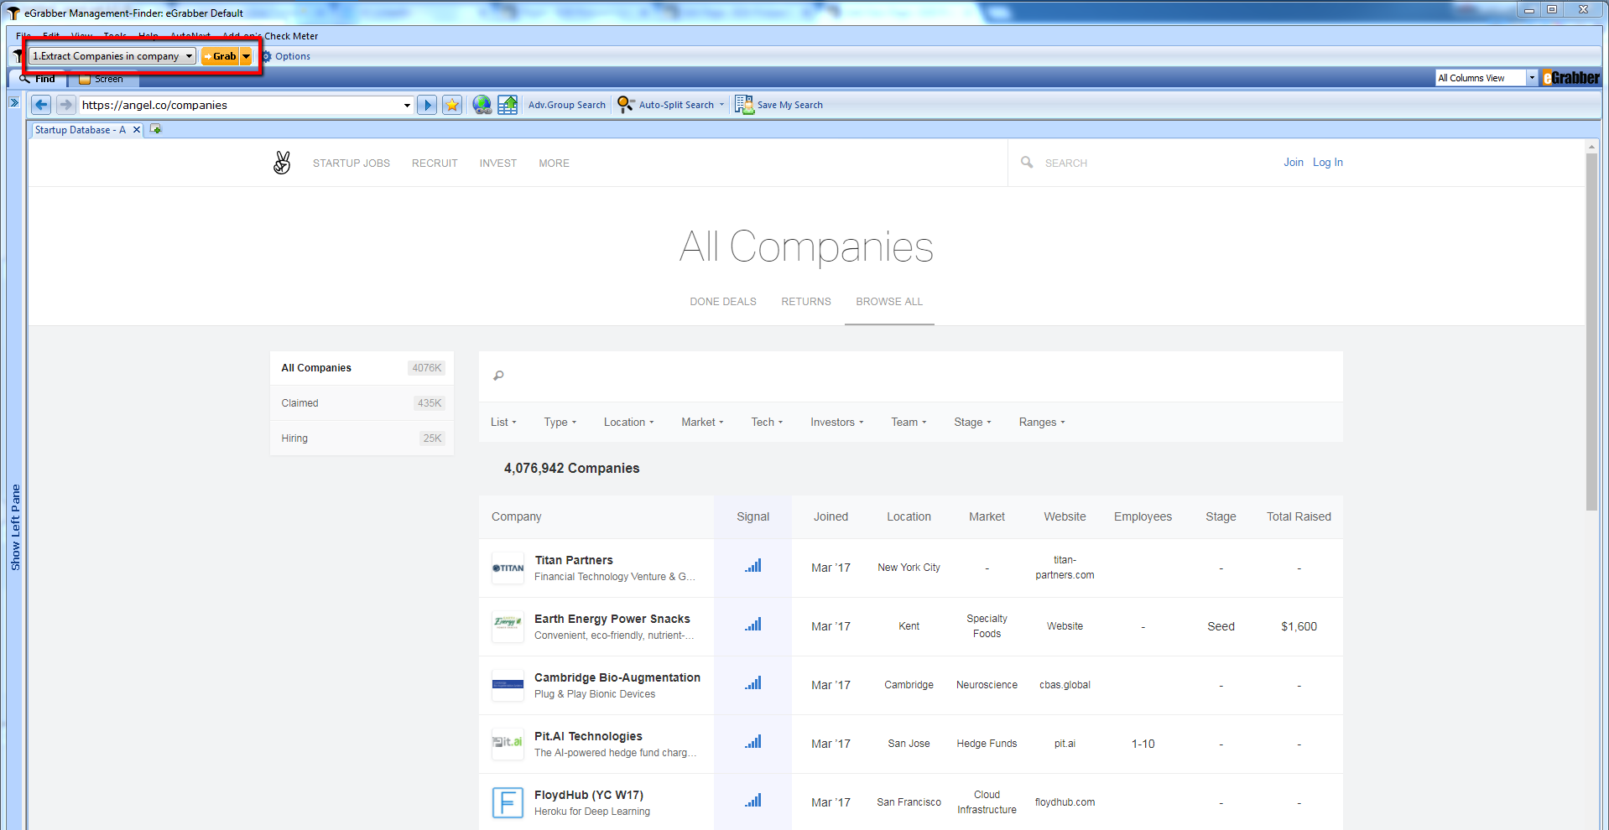The image size is (1609, 830).
Task: Switch to the Find tab
Action: pos(38,79)
